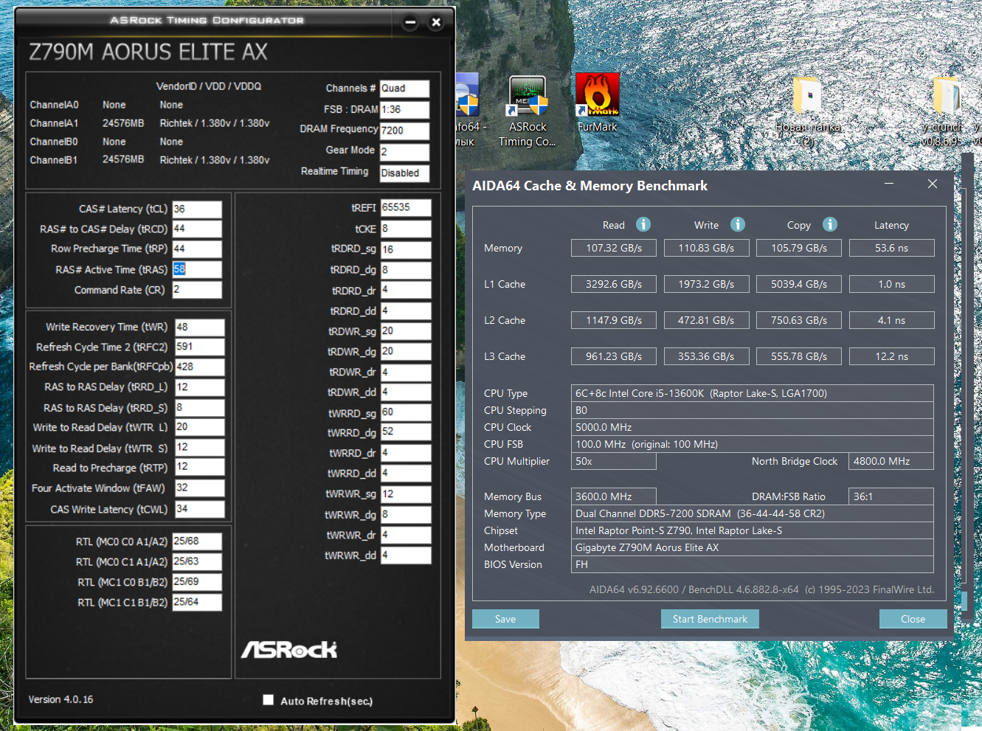Click the Write Recovery Time (tWR) field

pyautogui.click(x=200, y=327)
